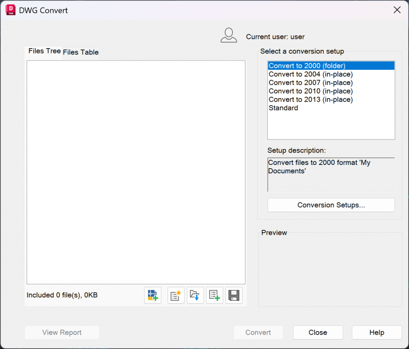Click the Append list icon
This screenshot has width=409, height=349.
(214, 295)
